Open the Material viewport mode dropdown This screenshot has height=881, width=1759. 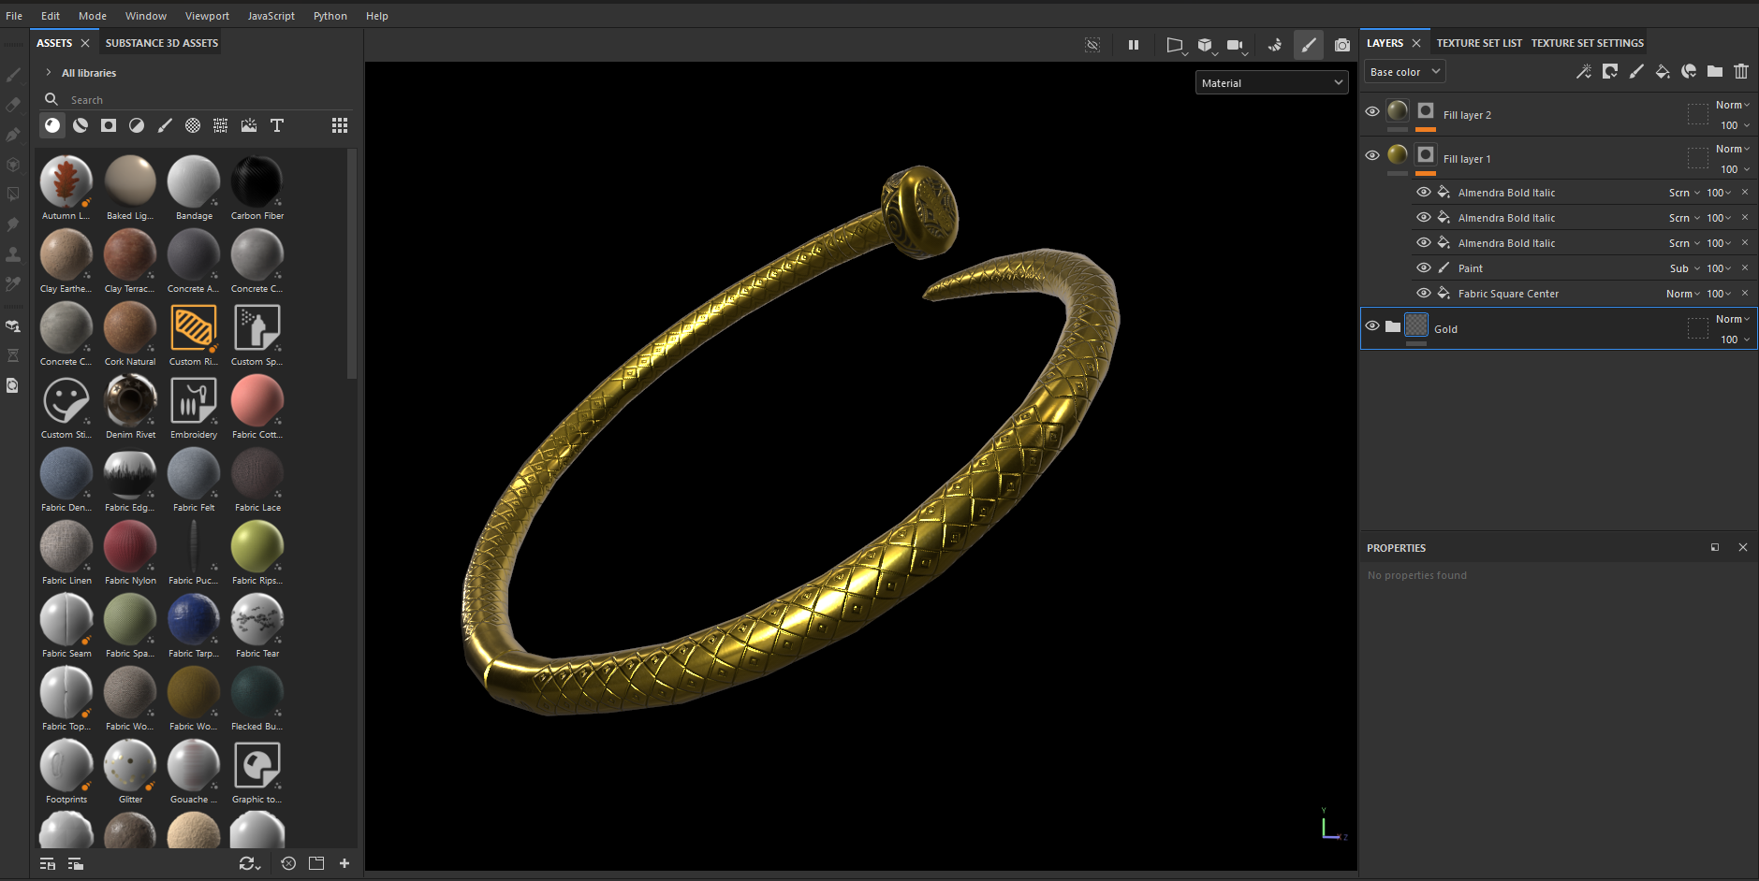[1271, 83]
